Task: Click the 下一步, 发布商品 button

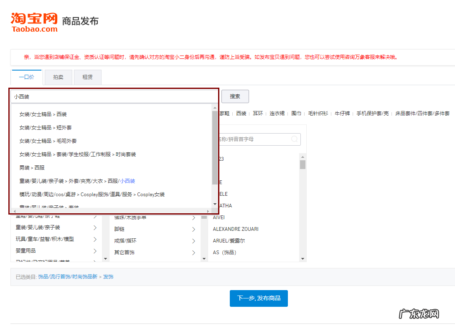Action: point(258,298)
